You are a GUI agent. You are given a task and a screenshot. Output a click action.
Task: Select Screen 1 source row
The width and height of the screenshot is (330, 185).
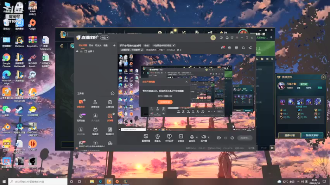coord(96,51)
